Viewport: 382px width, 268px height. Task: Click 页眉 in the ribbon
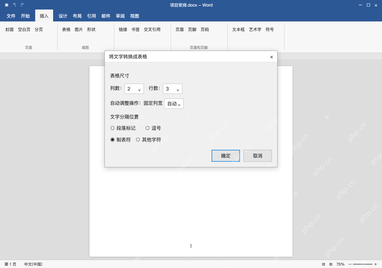(x=180, y=29)
